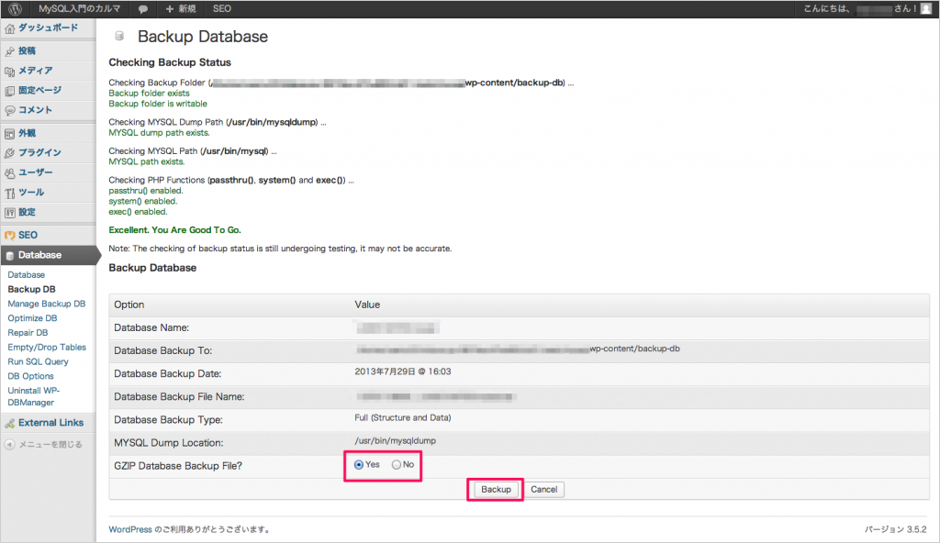Click the 'Backup folder is writable' status line
940x543 pixels.
click(x=158, y=104)
